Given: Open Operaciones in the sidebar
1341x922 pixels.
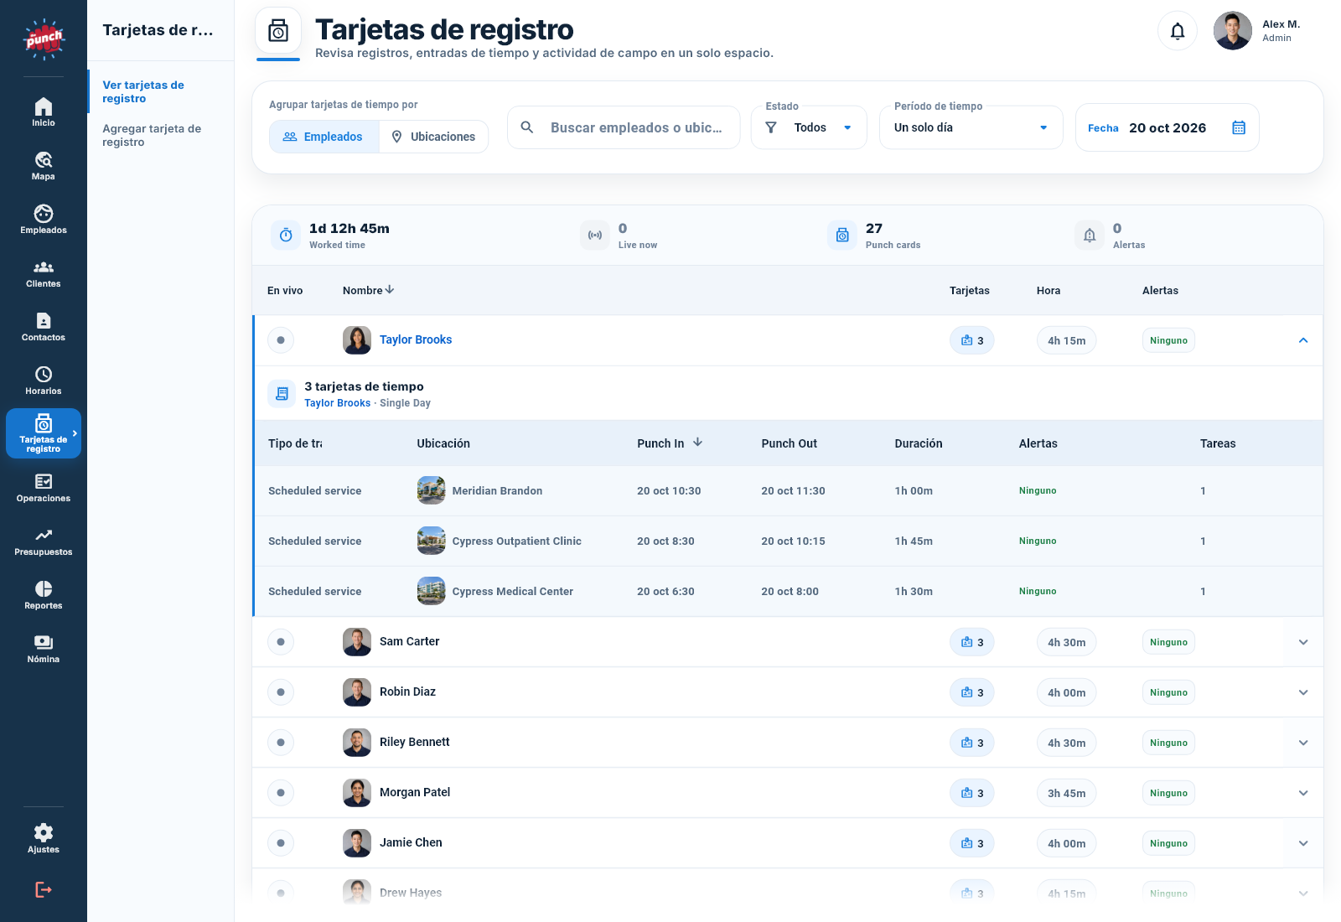Looking at the screenshot, I should tap(44, 488).
